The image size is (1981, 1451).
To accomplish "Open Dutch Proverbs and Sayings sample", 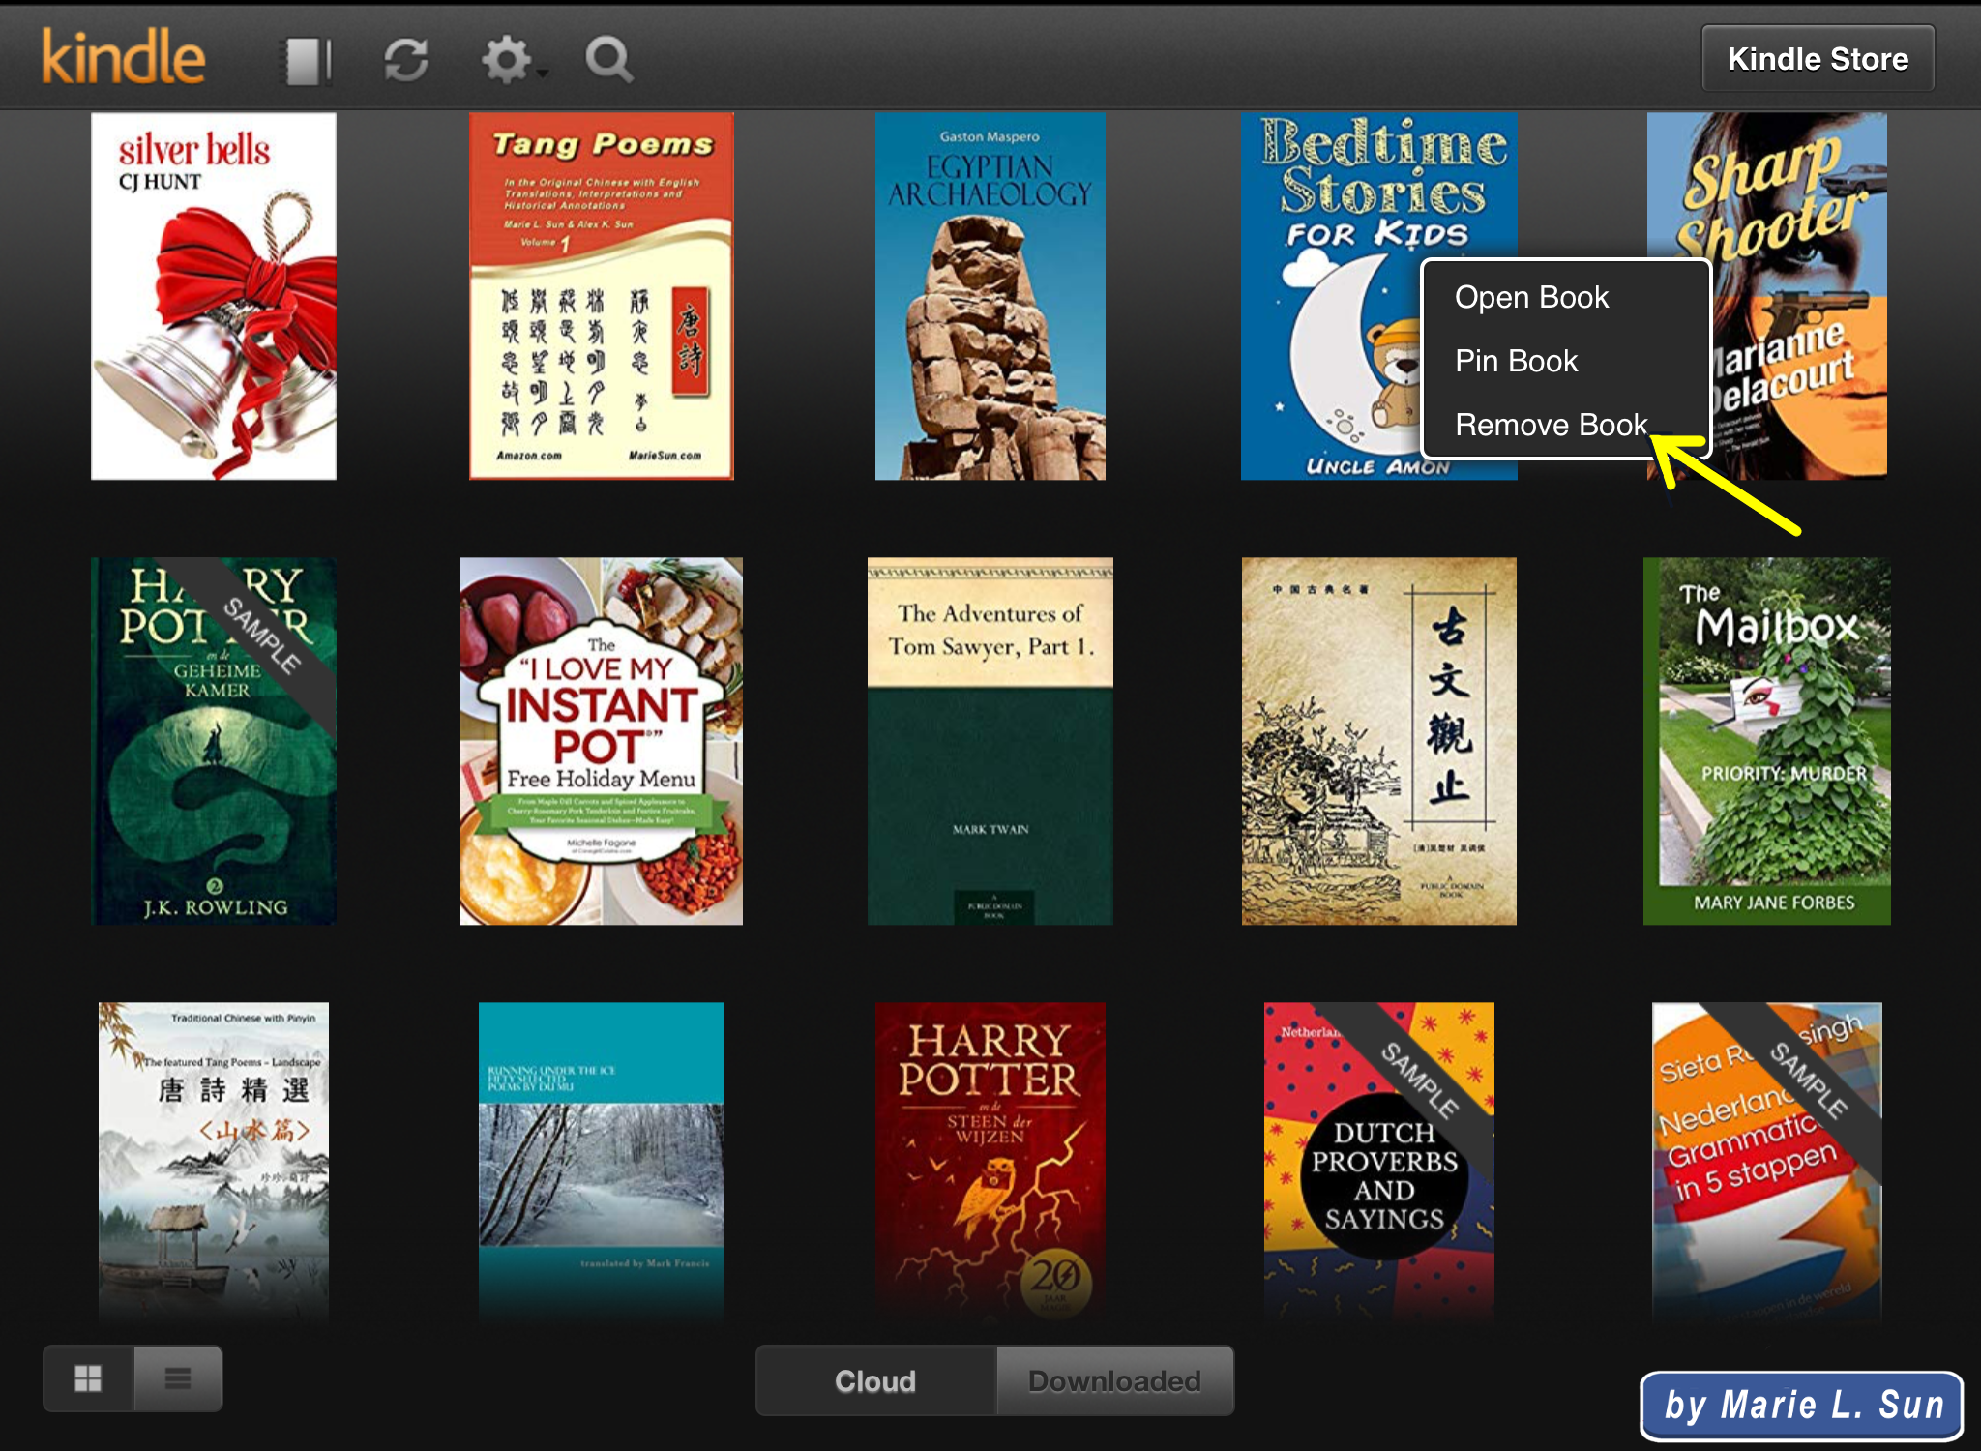I will (1379, 1163).
